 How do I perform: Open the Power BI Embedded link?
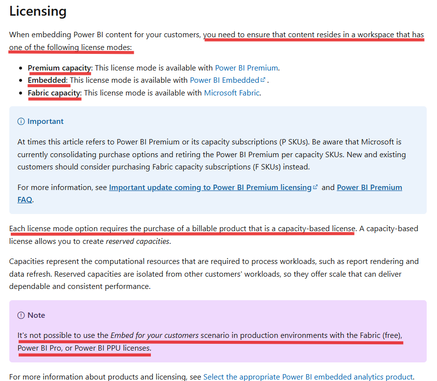tap(224, 80)
